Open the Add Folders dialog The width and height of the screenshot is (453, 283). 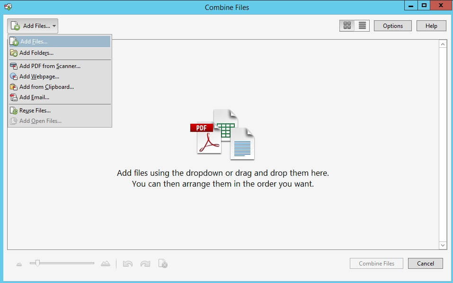36,52
